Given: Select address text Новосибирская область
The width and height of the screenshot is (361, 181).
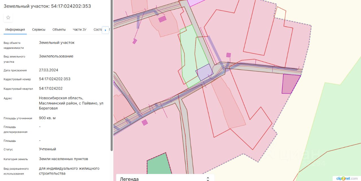Looking at the screenshot, I should click(61, 98).
